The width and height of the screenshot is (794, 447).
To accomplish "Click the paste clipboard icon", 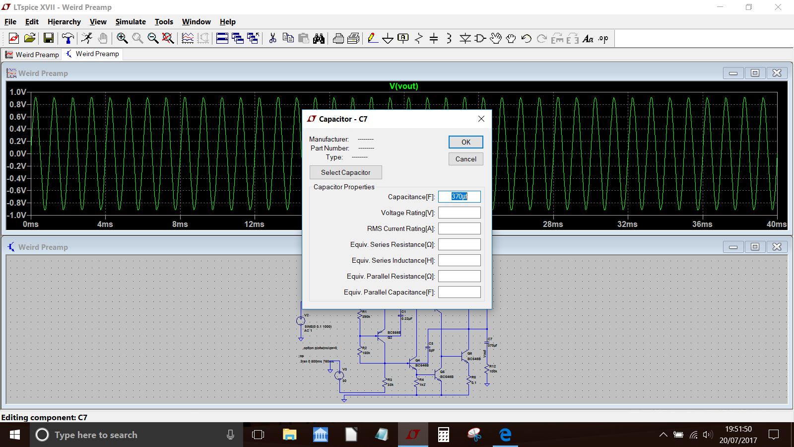I will [x=304, y=38].
